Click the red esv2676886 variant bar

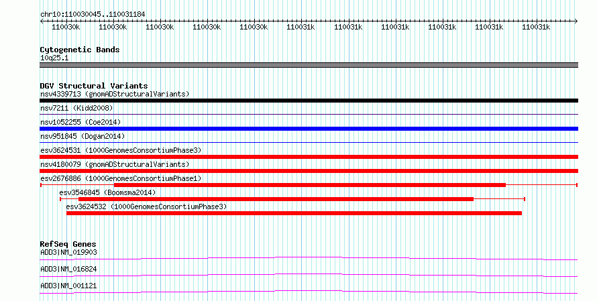point(309,185)
